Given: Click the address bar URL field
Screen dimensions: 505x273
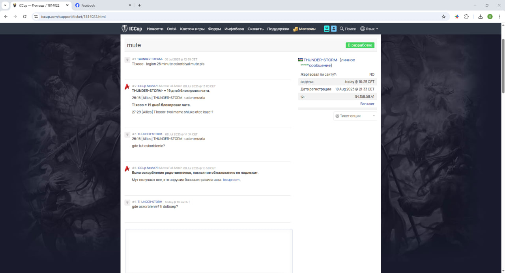Looking at the screenshot, I should tap(237, 17).
